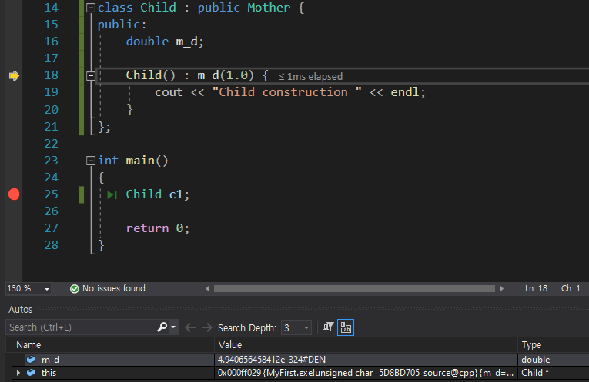Click the m_d value 4.940656458412e-324#DEN
The image size is (589, 382).
pyautogui.click(x=272, y=360)
